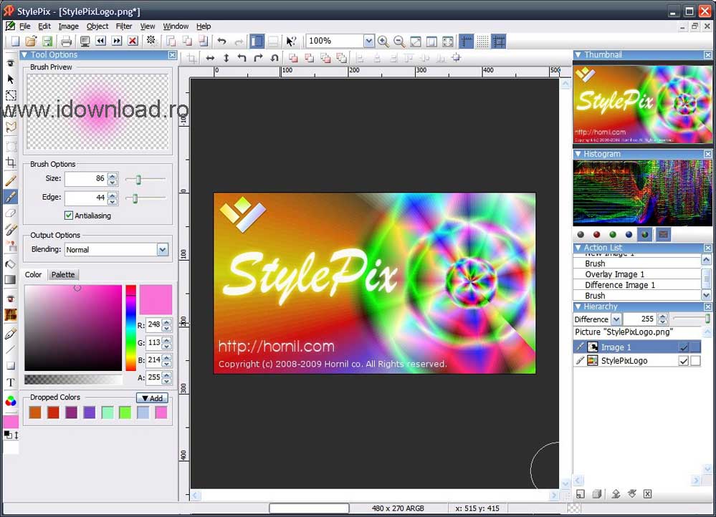
Task: Open the Filter menu
Action: click(124, 26)
